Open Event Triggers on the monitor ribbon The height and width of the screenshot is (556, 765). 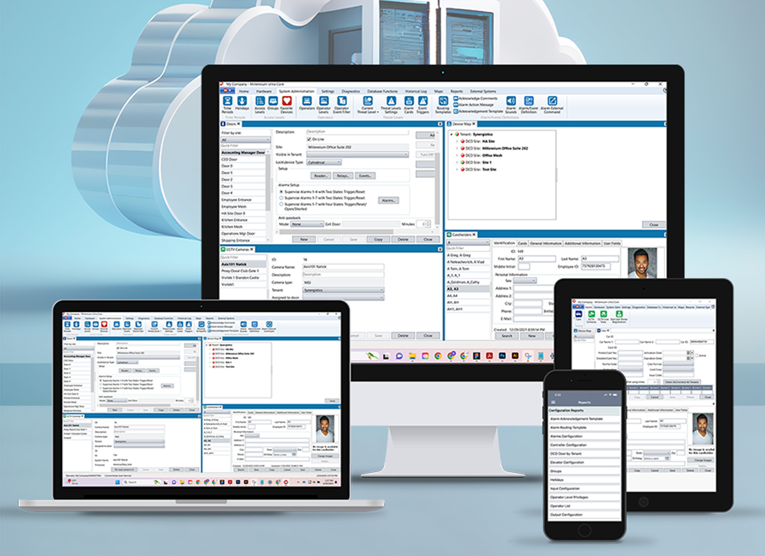click(x=423, y=104)
